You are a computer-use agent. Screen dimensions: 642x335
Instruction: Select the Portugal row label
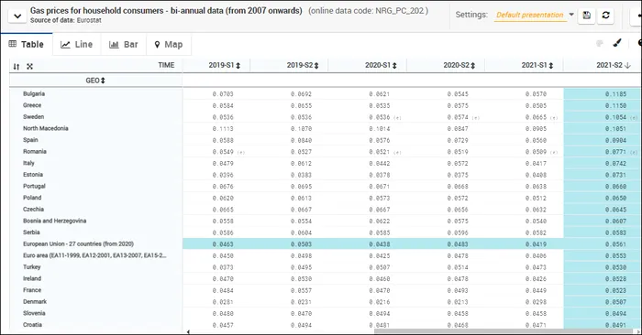(34, 186)
